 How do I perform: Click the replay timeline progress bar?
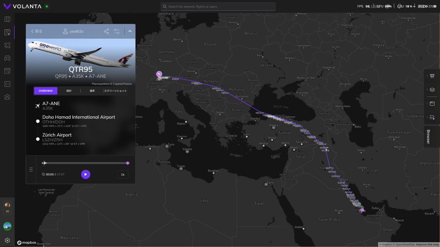[x=86, y=163]
